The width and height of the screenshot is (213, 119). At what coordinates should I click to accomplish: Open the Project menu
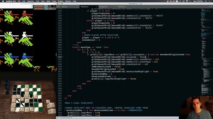pyautogui.click(x=61, y=1)
